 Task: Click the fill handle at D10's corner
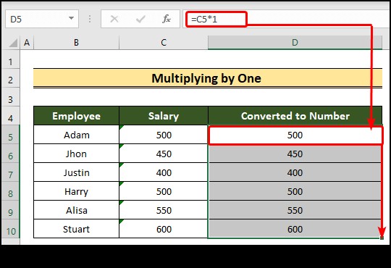click(382, 238)
